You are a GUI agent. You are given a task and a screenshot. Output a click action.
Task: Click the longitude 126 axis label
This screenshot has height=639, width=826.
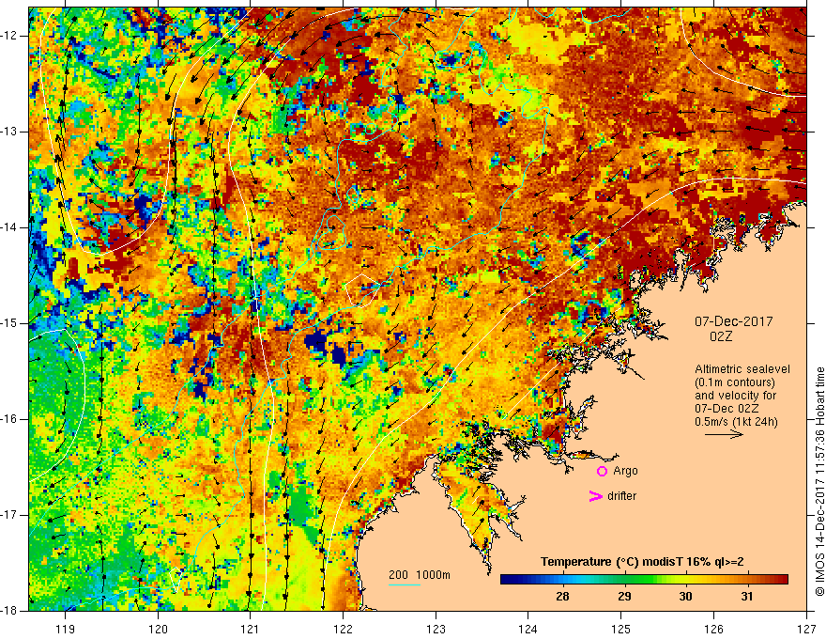(713, 629)
